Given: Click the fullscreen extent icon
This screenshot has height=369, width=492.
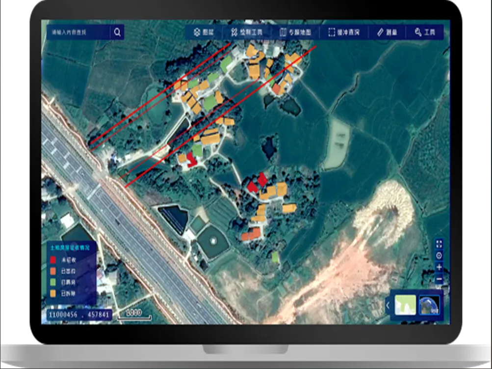Looking at the screenshot, I should pos(439,244).
